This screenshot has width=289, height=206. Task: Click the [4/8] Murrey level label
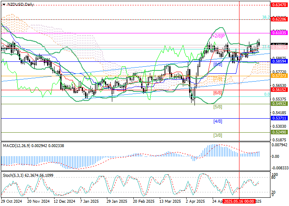coord(218,121)
